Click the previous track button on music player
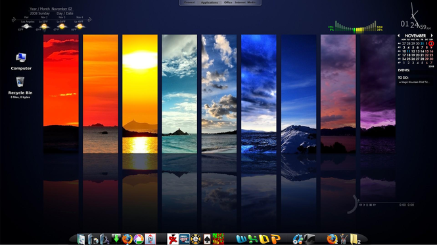 [x=361, y=205]
